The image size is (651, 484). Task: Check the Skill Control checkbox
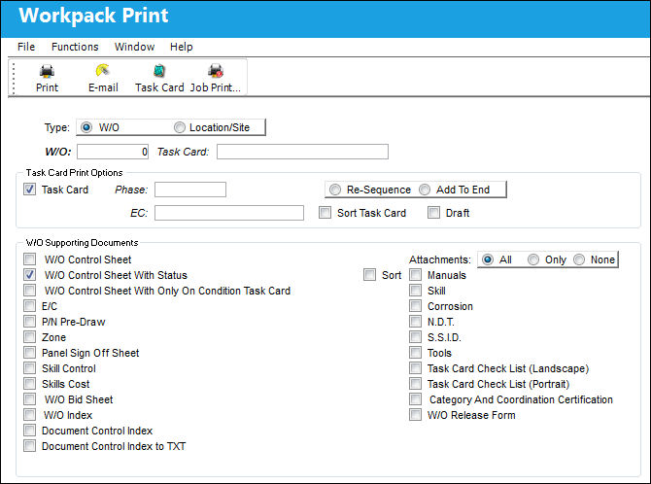coord(29,367)
